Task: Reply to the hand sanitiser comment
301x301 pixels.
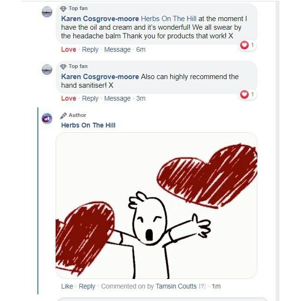Action: pyautogui.click(x=90, y=98)
